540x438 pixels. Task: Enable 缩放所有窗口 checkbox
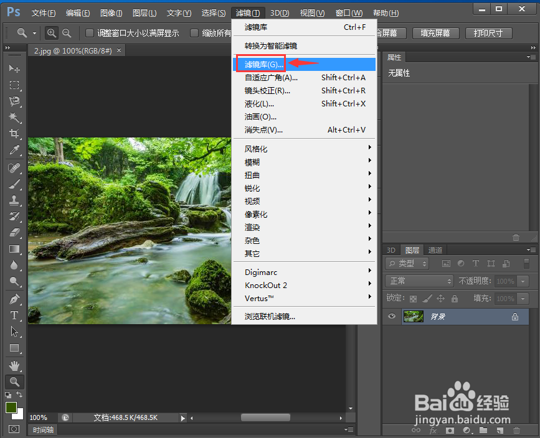tap(194, 33)
